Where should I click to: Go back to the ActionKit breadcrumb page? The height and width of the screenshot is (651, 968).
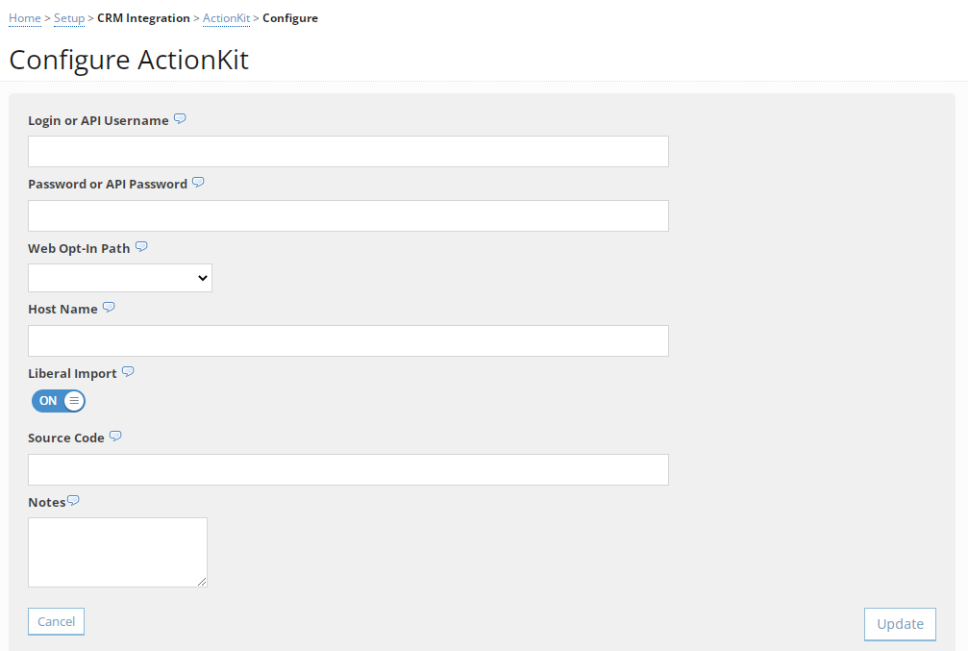point(226,17)
